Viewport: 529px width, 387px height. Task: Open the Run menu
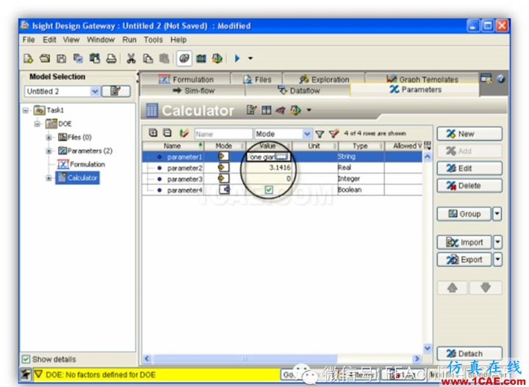tap(129, 40)
